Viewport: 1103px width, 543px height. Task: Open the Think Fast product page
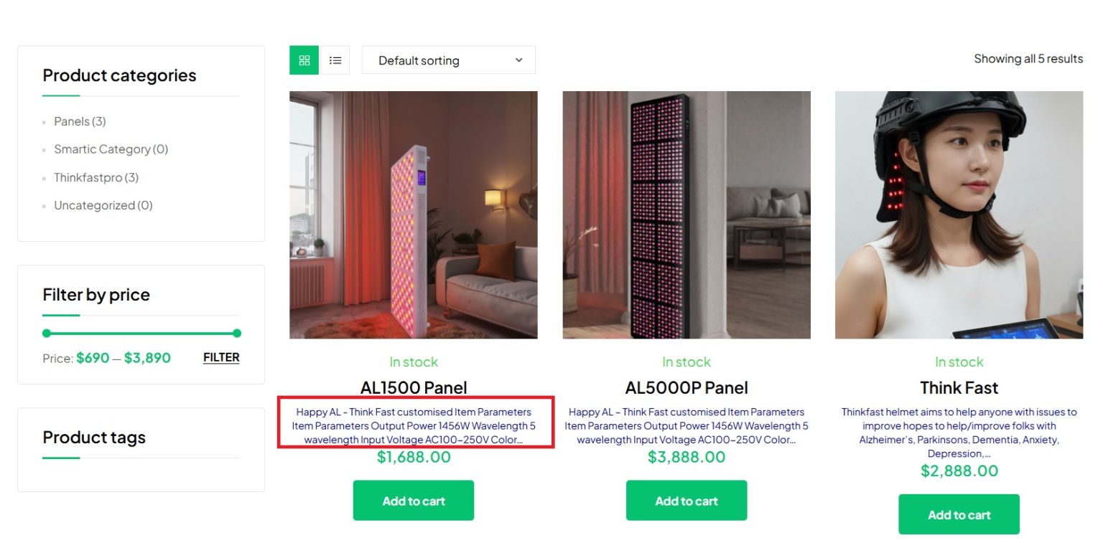(959, 387)
